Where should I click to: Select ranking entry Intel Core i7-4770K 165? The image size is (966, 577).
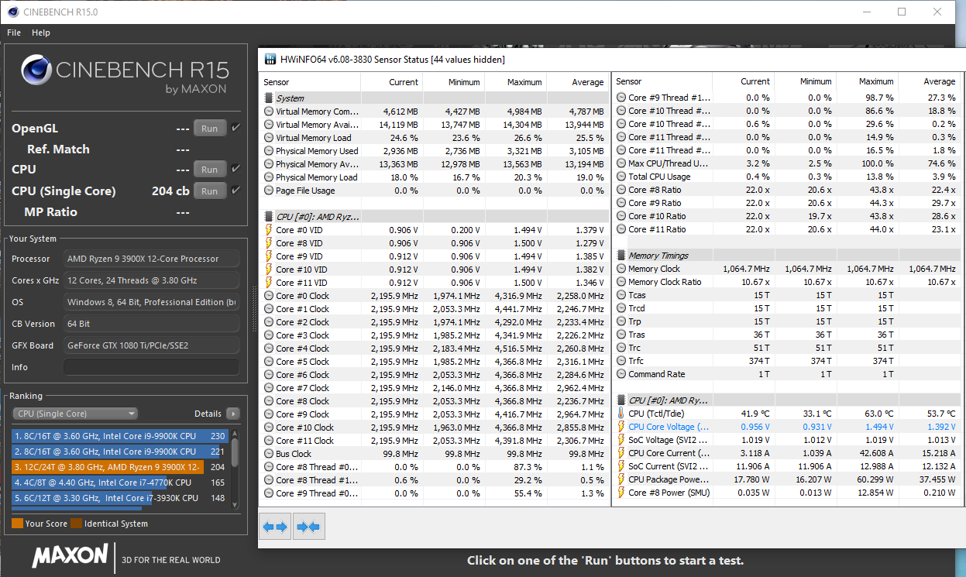coord(120,483)
